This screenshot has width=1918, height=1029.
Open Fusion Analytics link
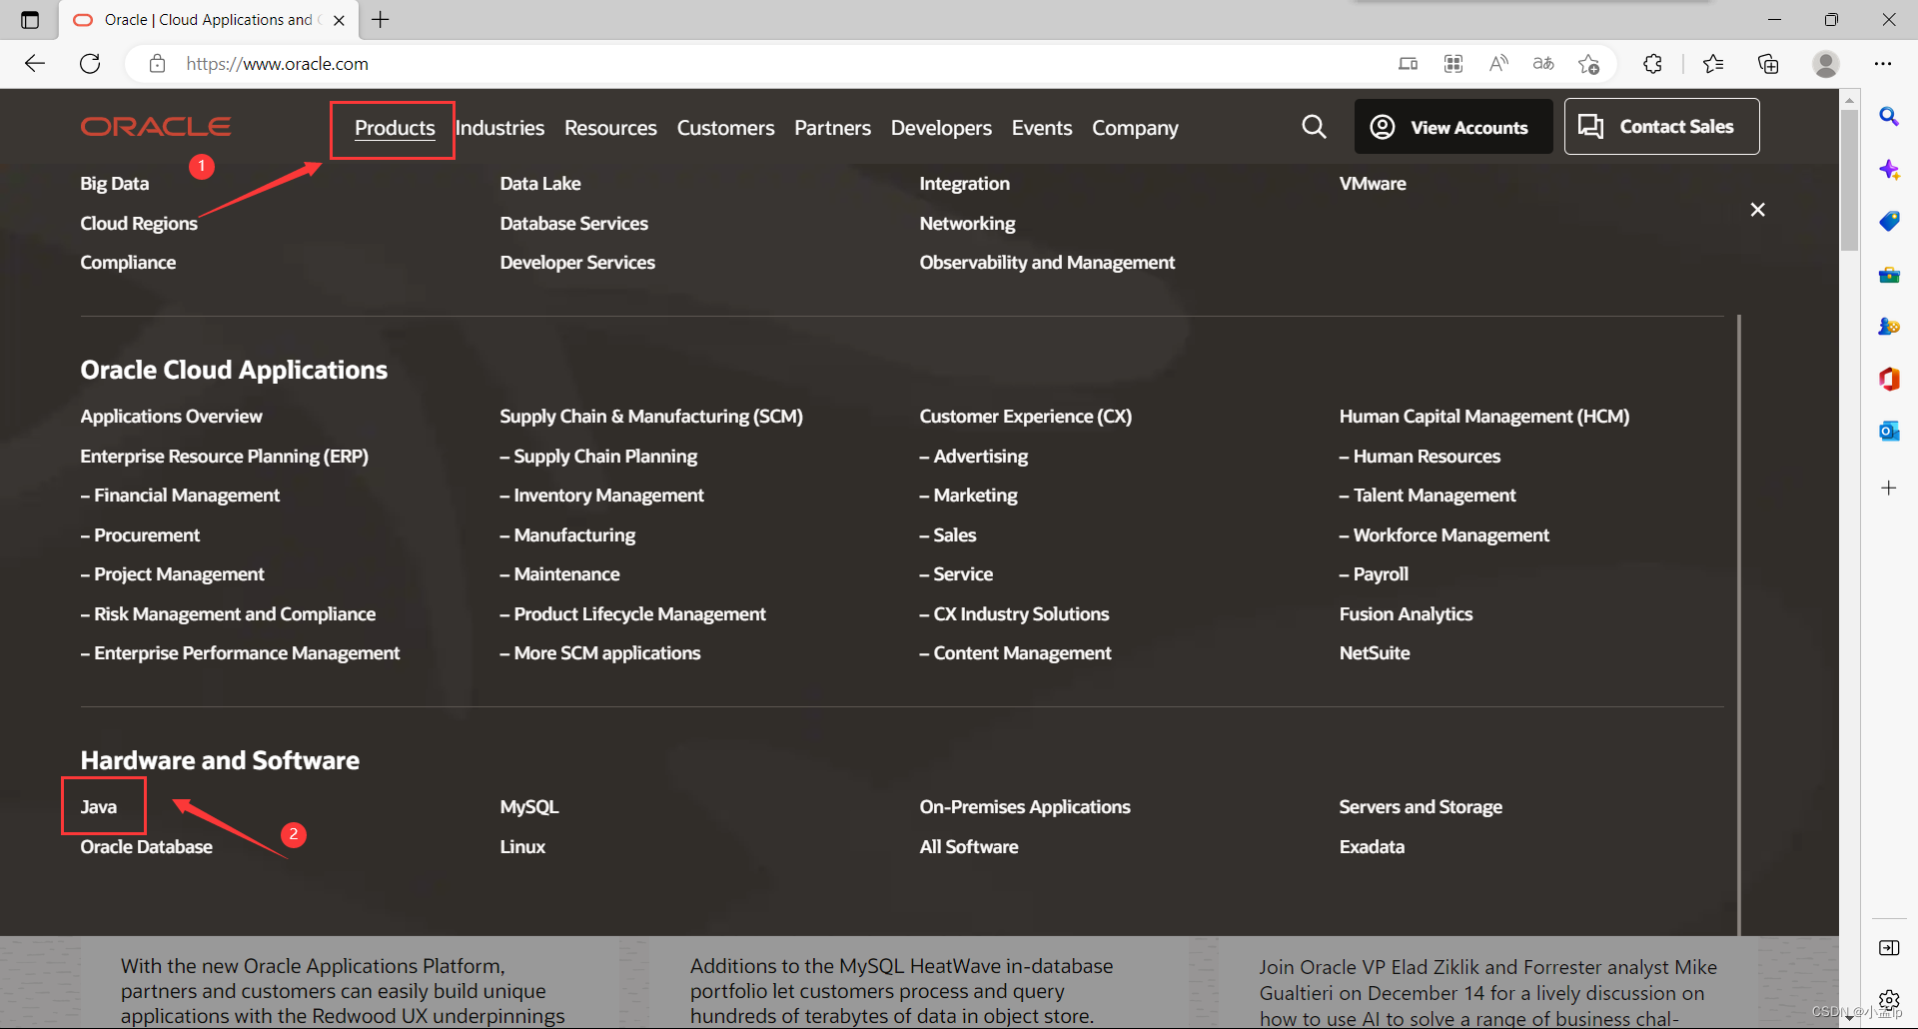(1406, 613)
